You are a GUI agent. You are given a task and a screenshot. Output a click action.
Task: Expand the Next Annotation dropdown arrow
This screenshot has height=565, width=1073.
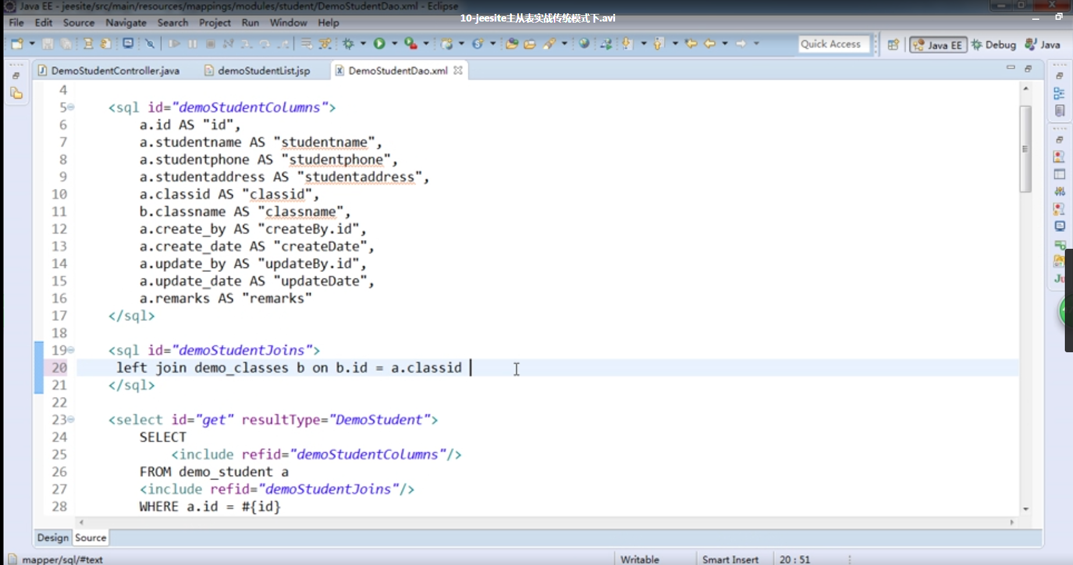click(x=644, y=44)
